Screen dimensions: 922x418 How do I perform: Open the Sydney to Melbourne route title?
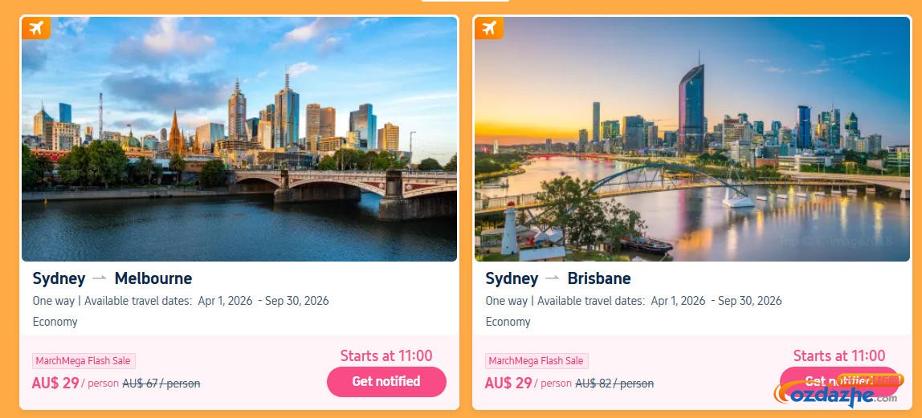point(112,278)
